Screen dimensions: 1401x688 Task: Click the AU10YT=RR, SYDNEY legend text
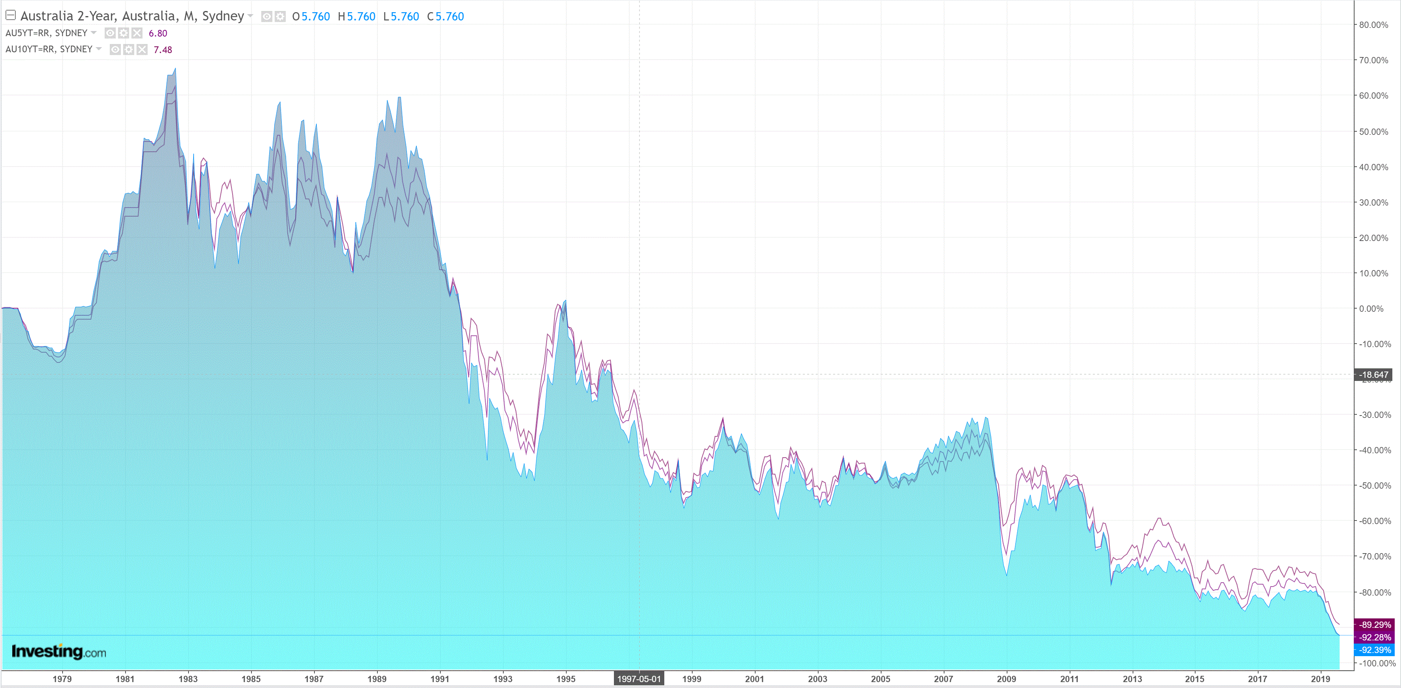(49, 49)
